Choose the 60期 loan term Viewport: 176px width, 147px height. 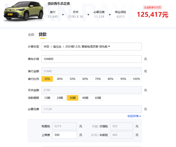(98, 98)
